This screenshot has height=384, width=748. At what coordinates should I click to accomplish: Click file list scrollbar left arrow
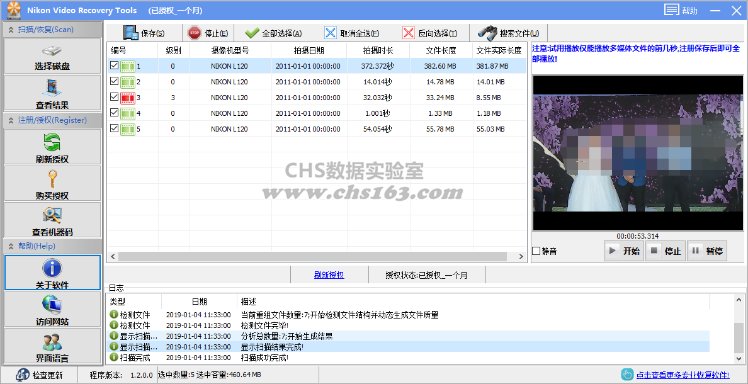113,257
